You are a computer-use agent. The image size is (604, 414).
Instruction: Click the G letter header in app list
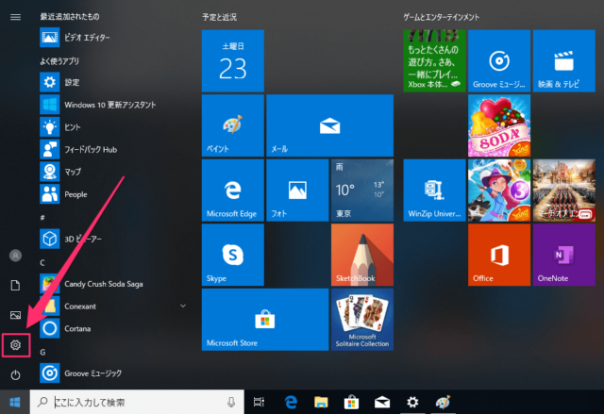point(42,352)
